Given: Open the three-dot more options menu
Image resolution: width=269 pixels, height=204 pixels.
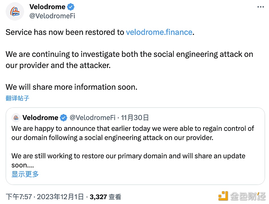Looking at the screenshot, I should pos(260,7).
